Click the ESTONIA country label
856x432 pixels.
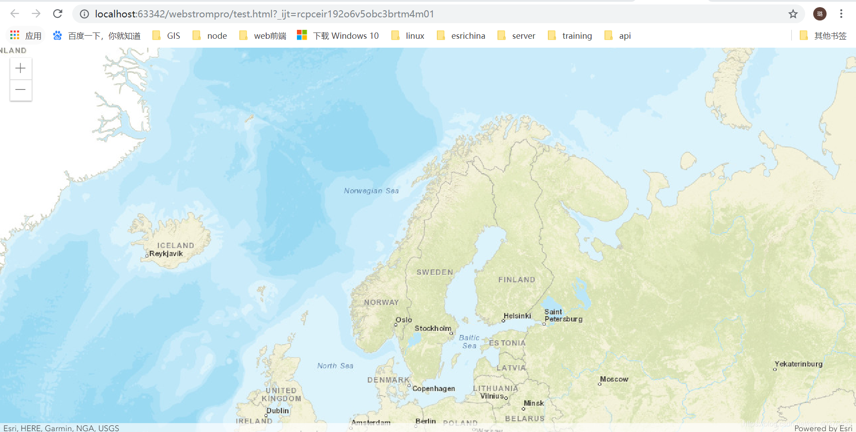coord(507,343)
